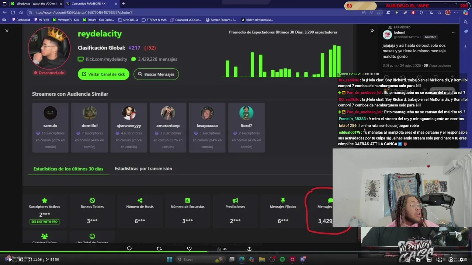Select the liord7 similar streamer card
Image resolution: width=472 pixels, height=265 pixels.
246,127
